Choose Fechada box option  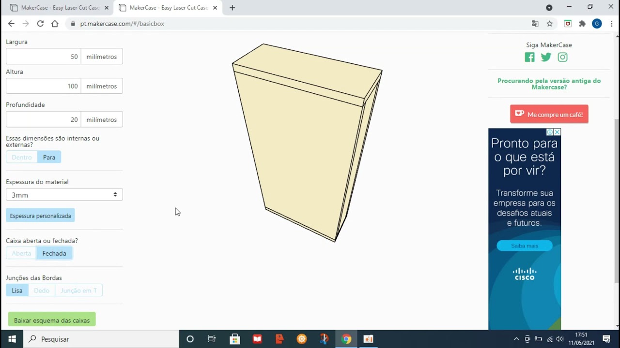[x=54, y=253]
